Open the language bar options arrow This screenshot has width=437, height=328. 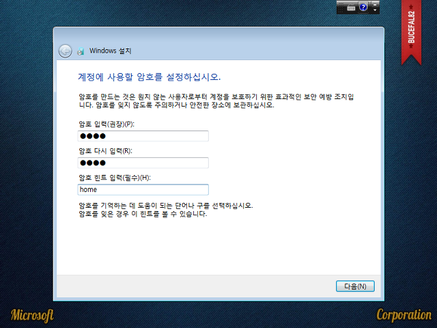pyautogui.click(x=375, y=10)
